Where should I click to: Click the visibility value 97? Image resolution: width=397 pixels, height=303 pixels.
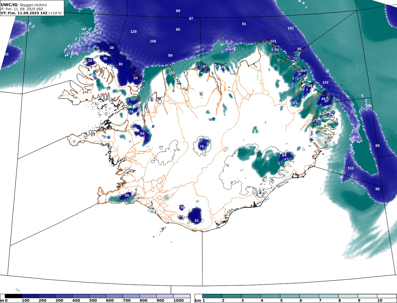(x=295, y=103)
